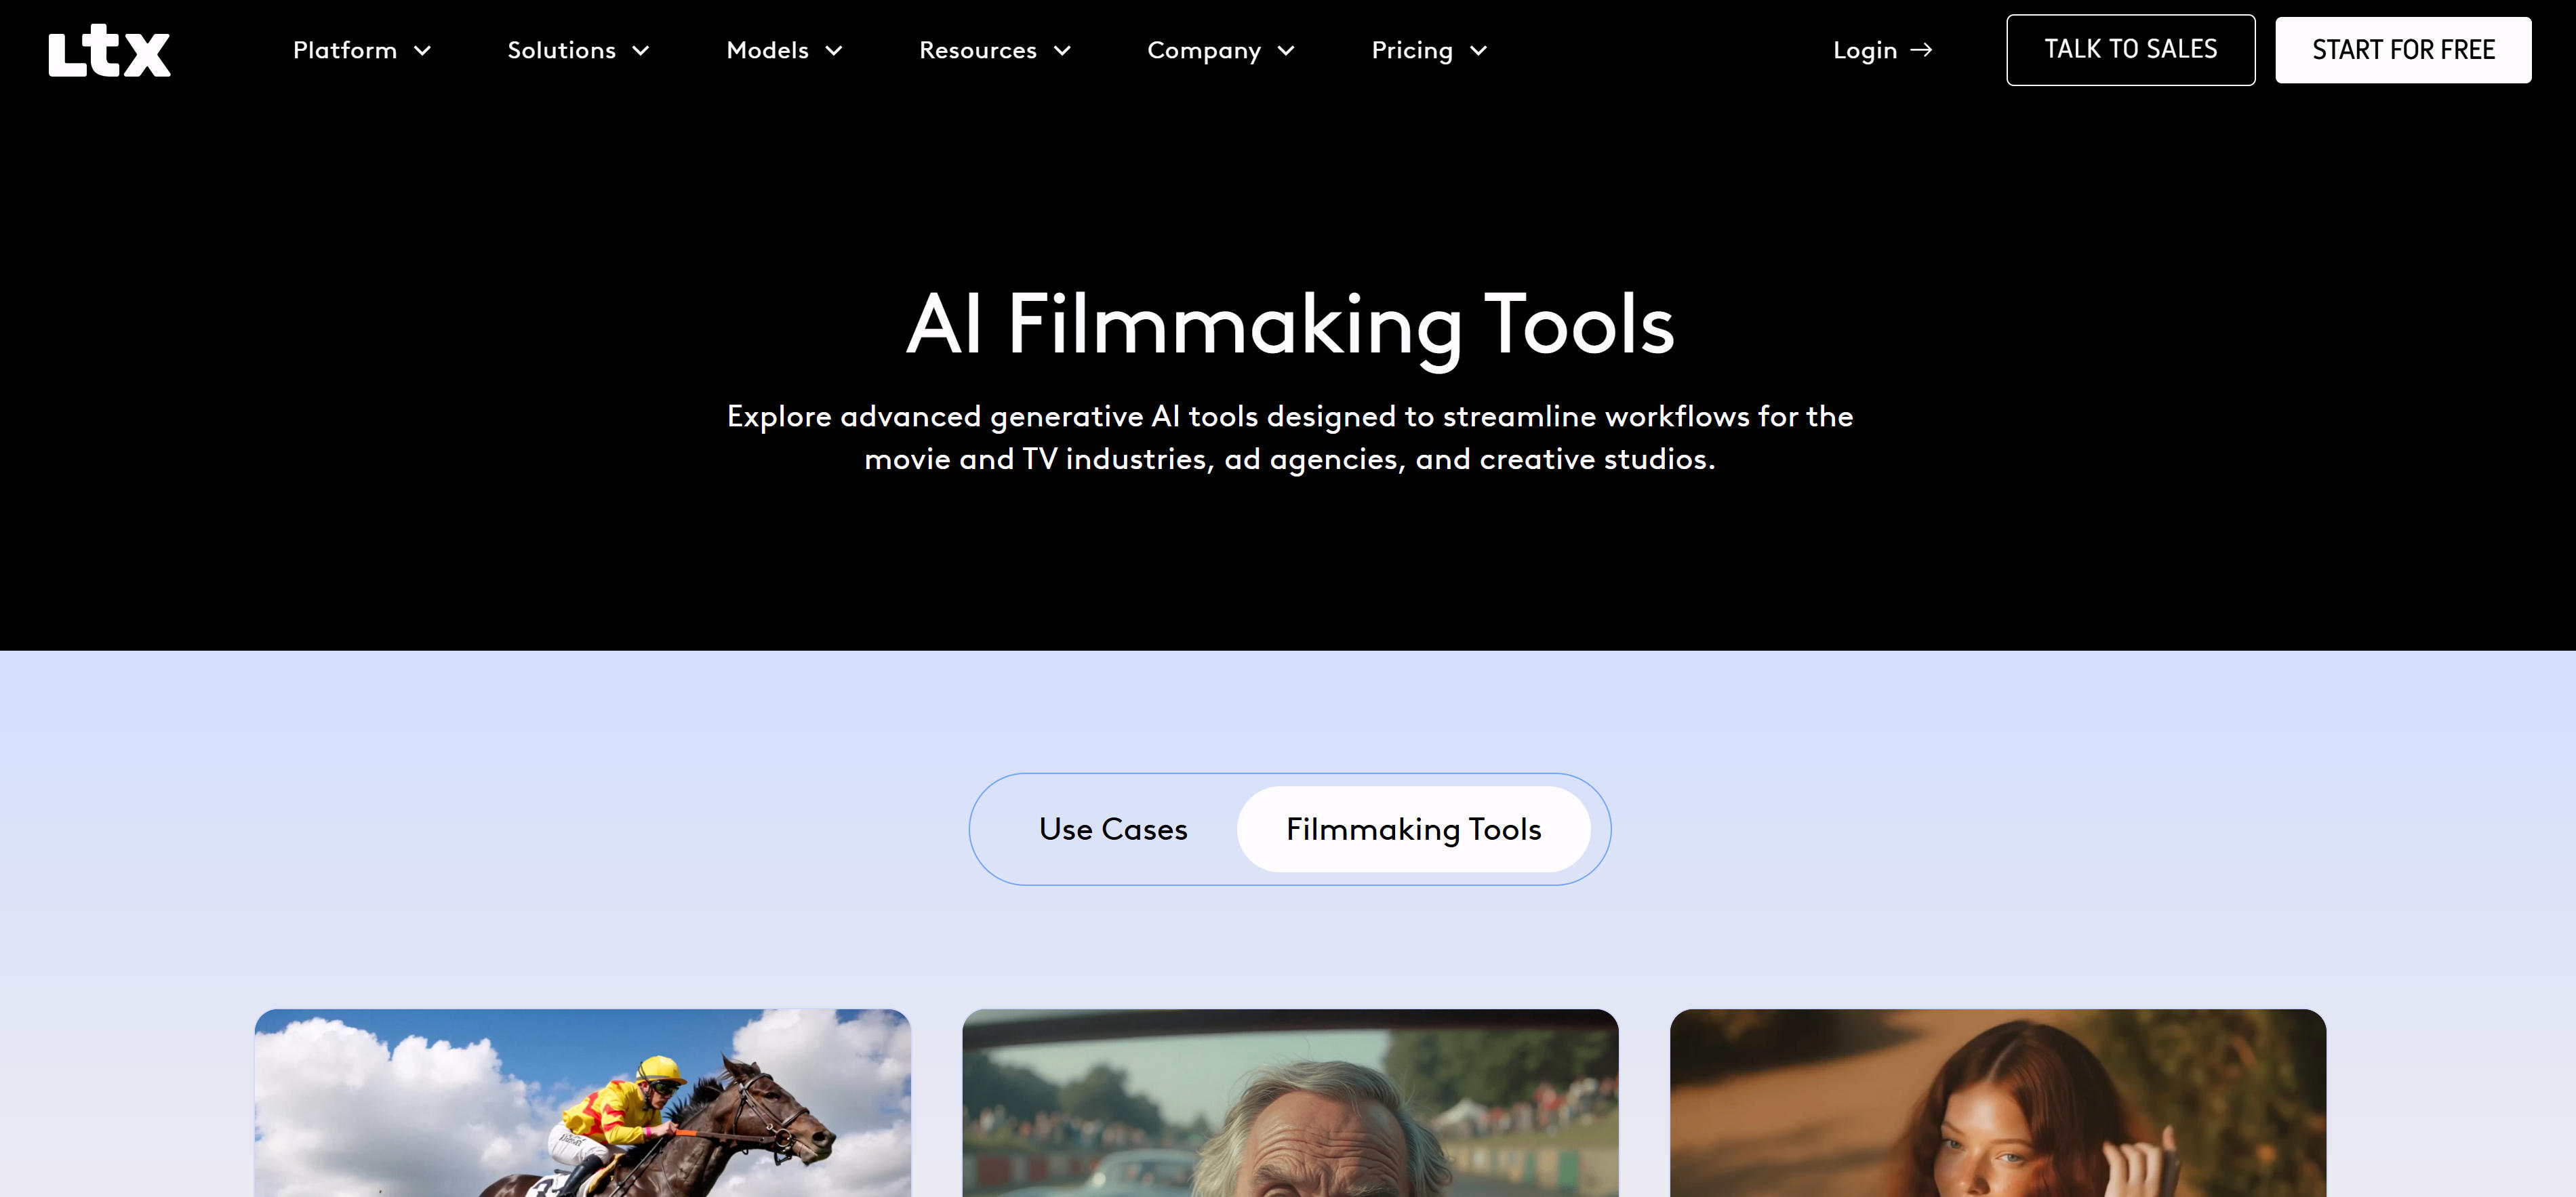
Task: Open the Login link
Action: pyautogui.click(x=1864, y=50)
